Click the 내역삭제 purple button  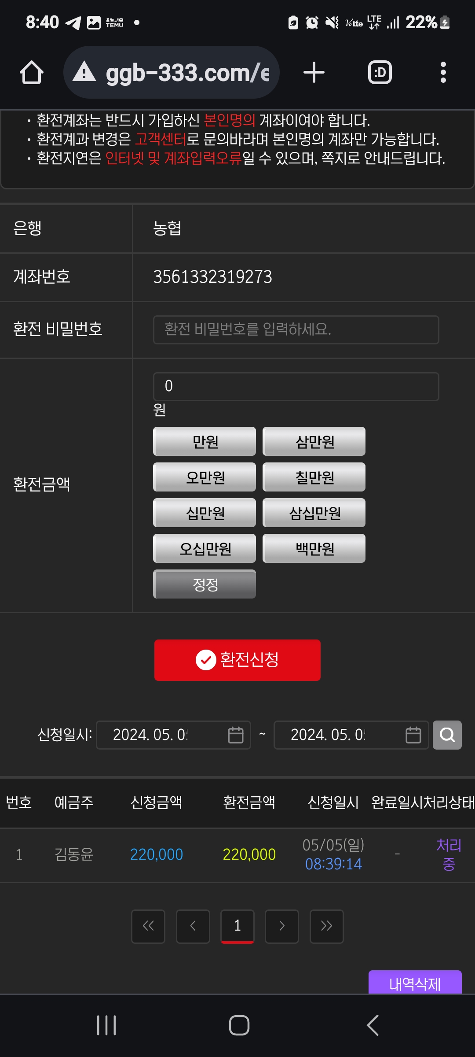point(415,983)
